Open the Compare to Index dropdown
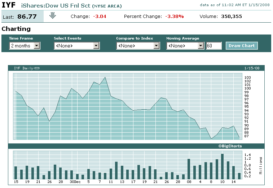This screenshot has width=273, height=188. [138, 46]
